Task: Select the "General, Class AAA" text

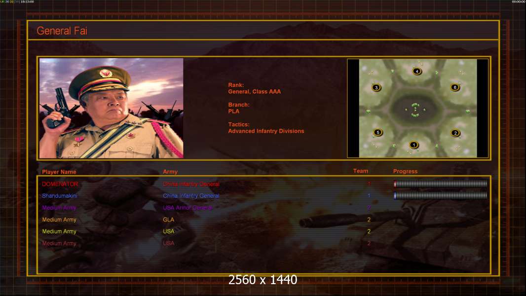Action: click(255, 92)
